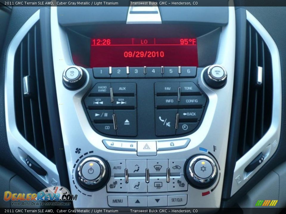Select radio preset button 6
Viewport: 286px width, 214px height.
click(x=189, y=71)
